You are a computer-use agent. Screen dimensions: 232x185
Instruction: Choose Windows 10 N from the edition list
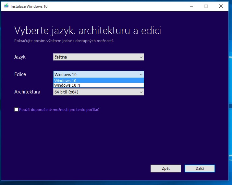99,85
